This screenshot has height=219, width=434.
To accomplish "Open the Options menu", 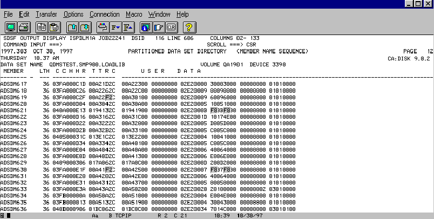I will coord(73,15).
